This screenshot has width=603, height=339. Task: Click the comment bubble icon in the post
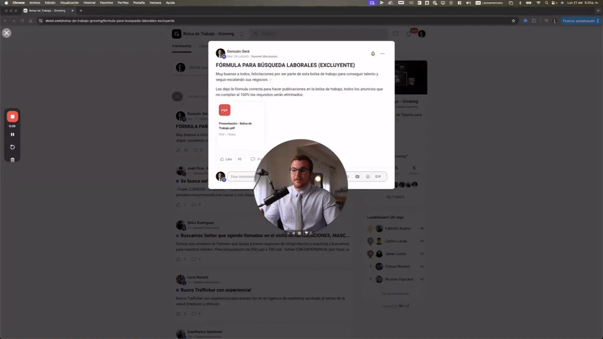[253, 159]
